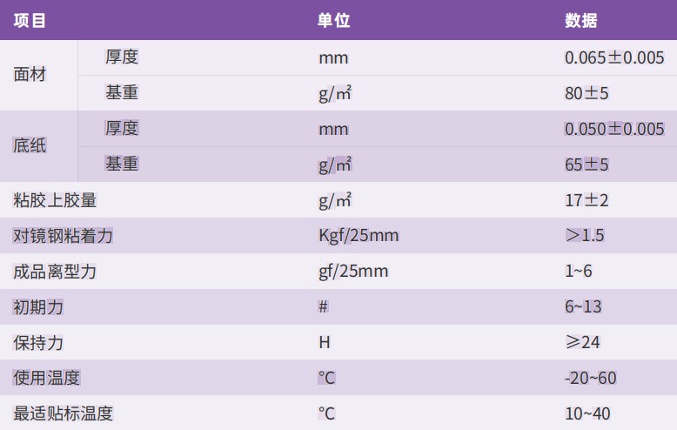Click the 底纸 基重 value 65±5
677x430 pixels.
point(587,165)
